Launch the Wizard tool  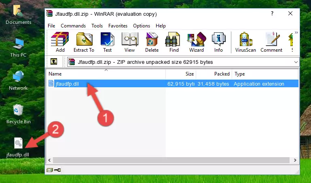(197, 42)
